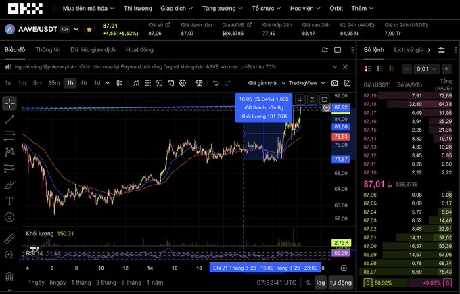The image size is (460, 294).
Task: Click the chart layout rectangle icon
Action: (x=338, y=50)
